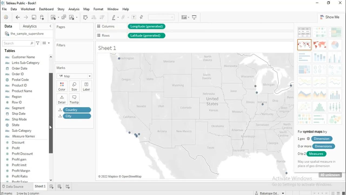
Task: Swap rows and columns icon
Action: [x=85, y=17]
